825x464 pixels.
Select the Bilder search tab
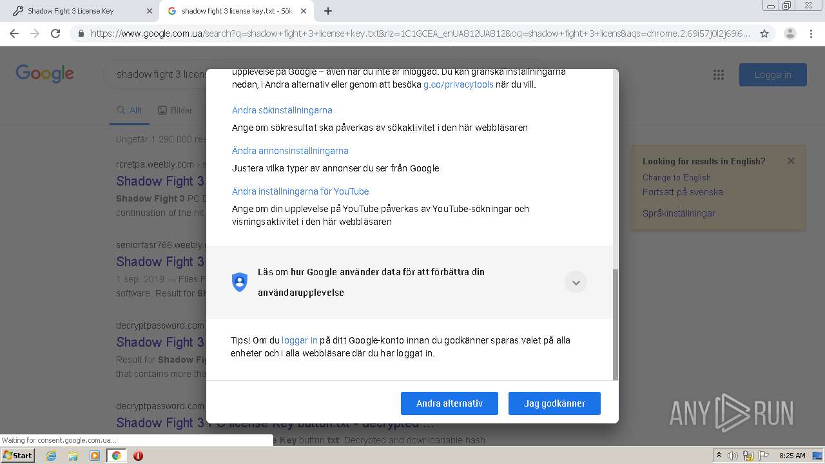pos(175,110)
